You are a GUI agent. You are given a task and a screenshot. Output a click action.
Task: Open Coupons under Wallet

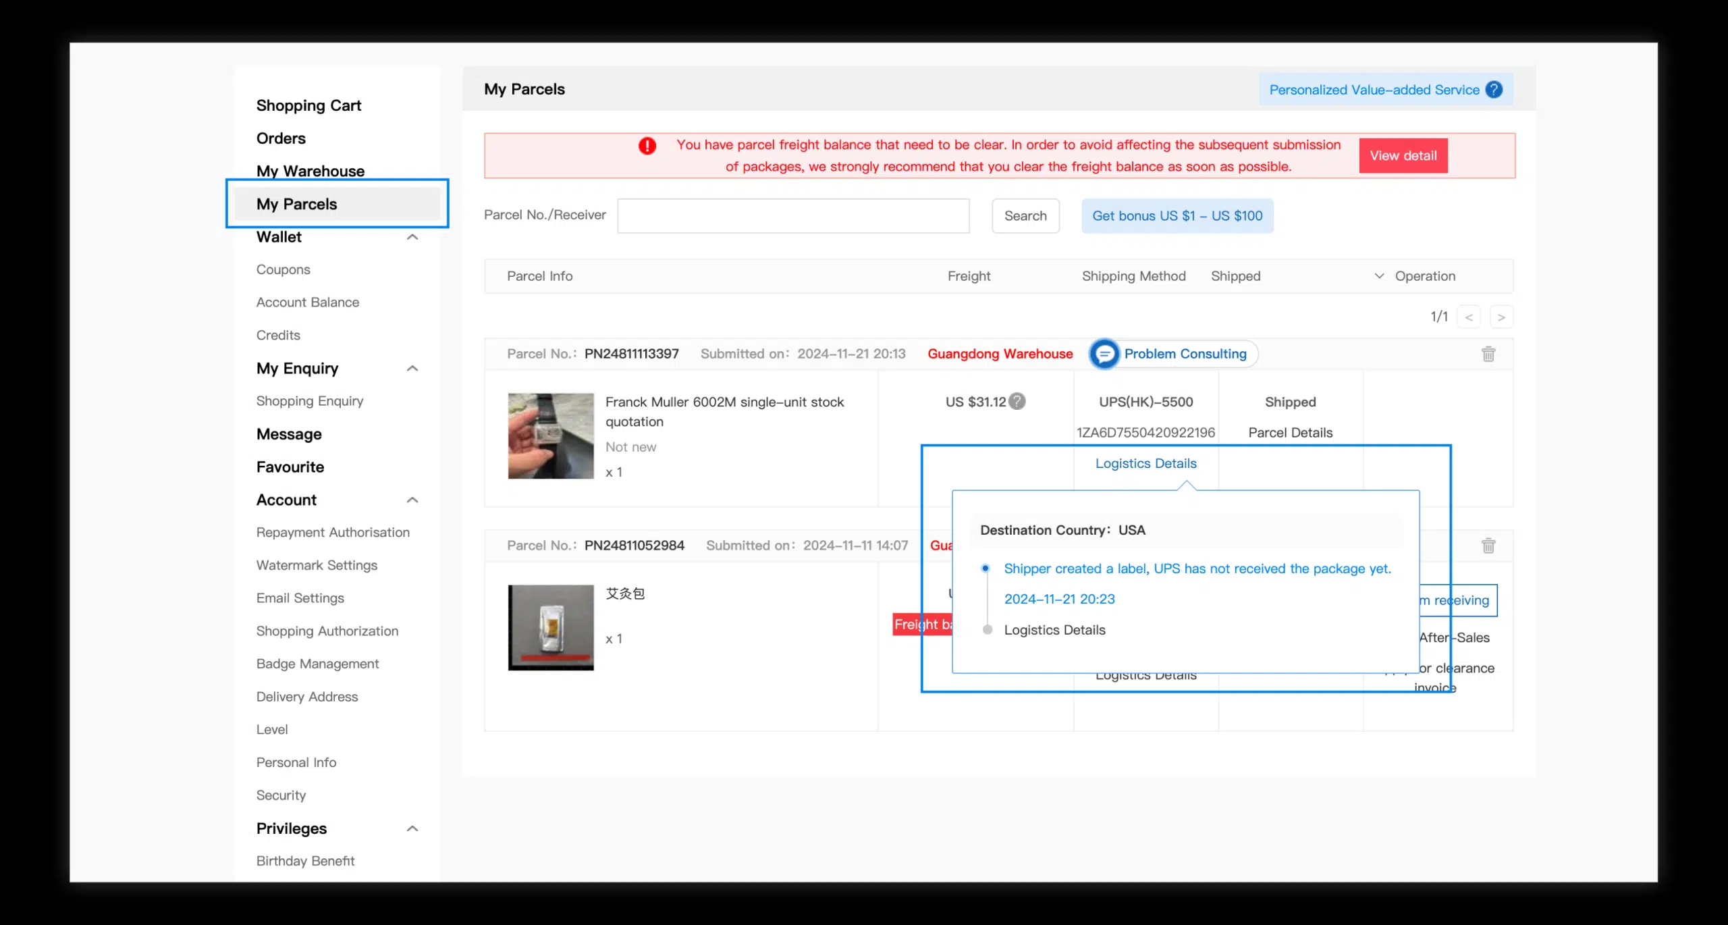coord(283,269)
